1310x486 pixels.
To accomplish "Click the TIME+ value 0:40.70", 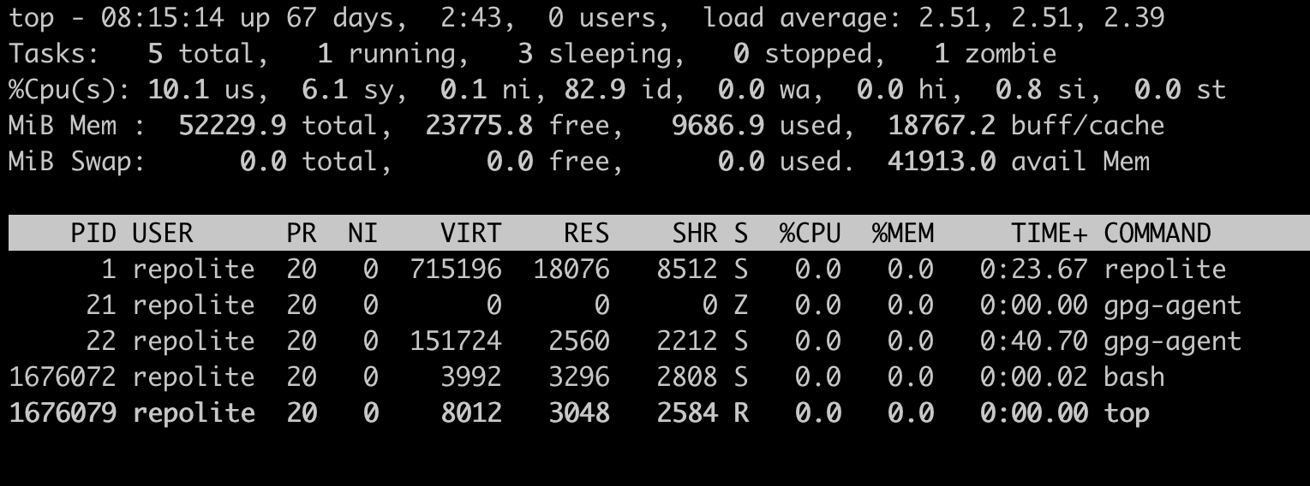I will click(x=1033, y=341).
